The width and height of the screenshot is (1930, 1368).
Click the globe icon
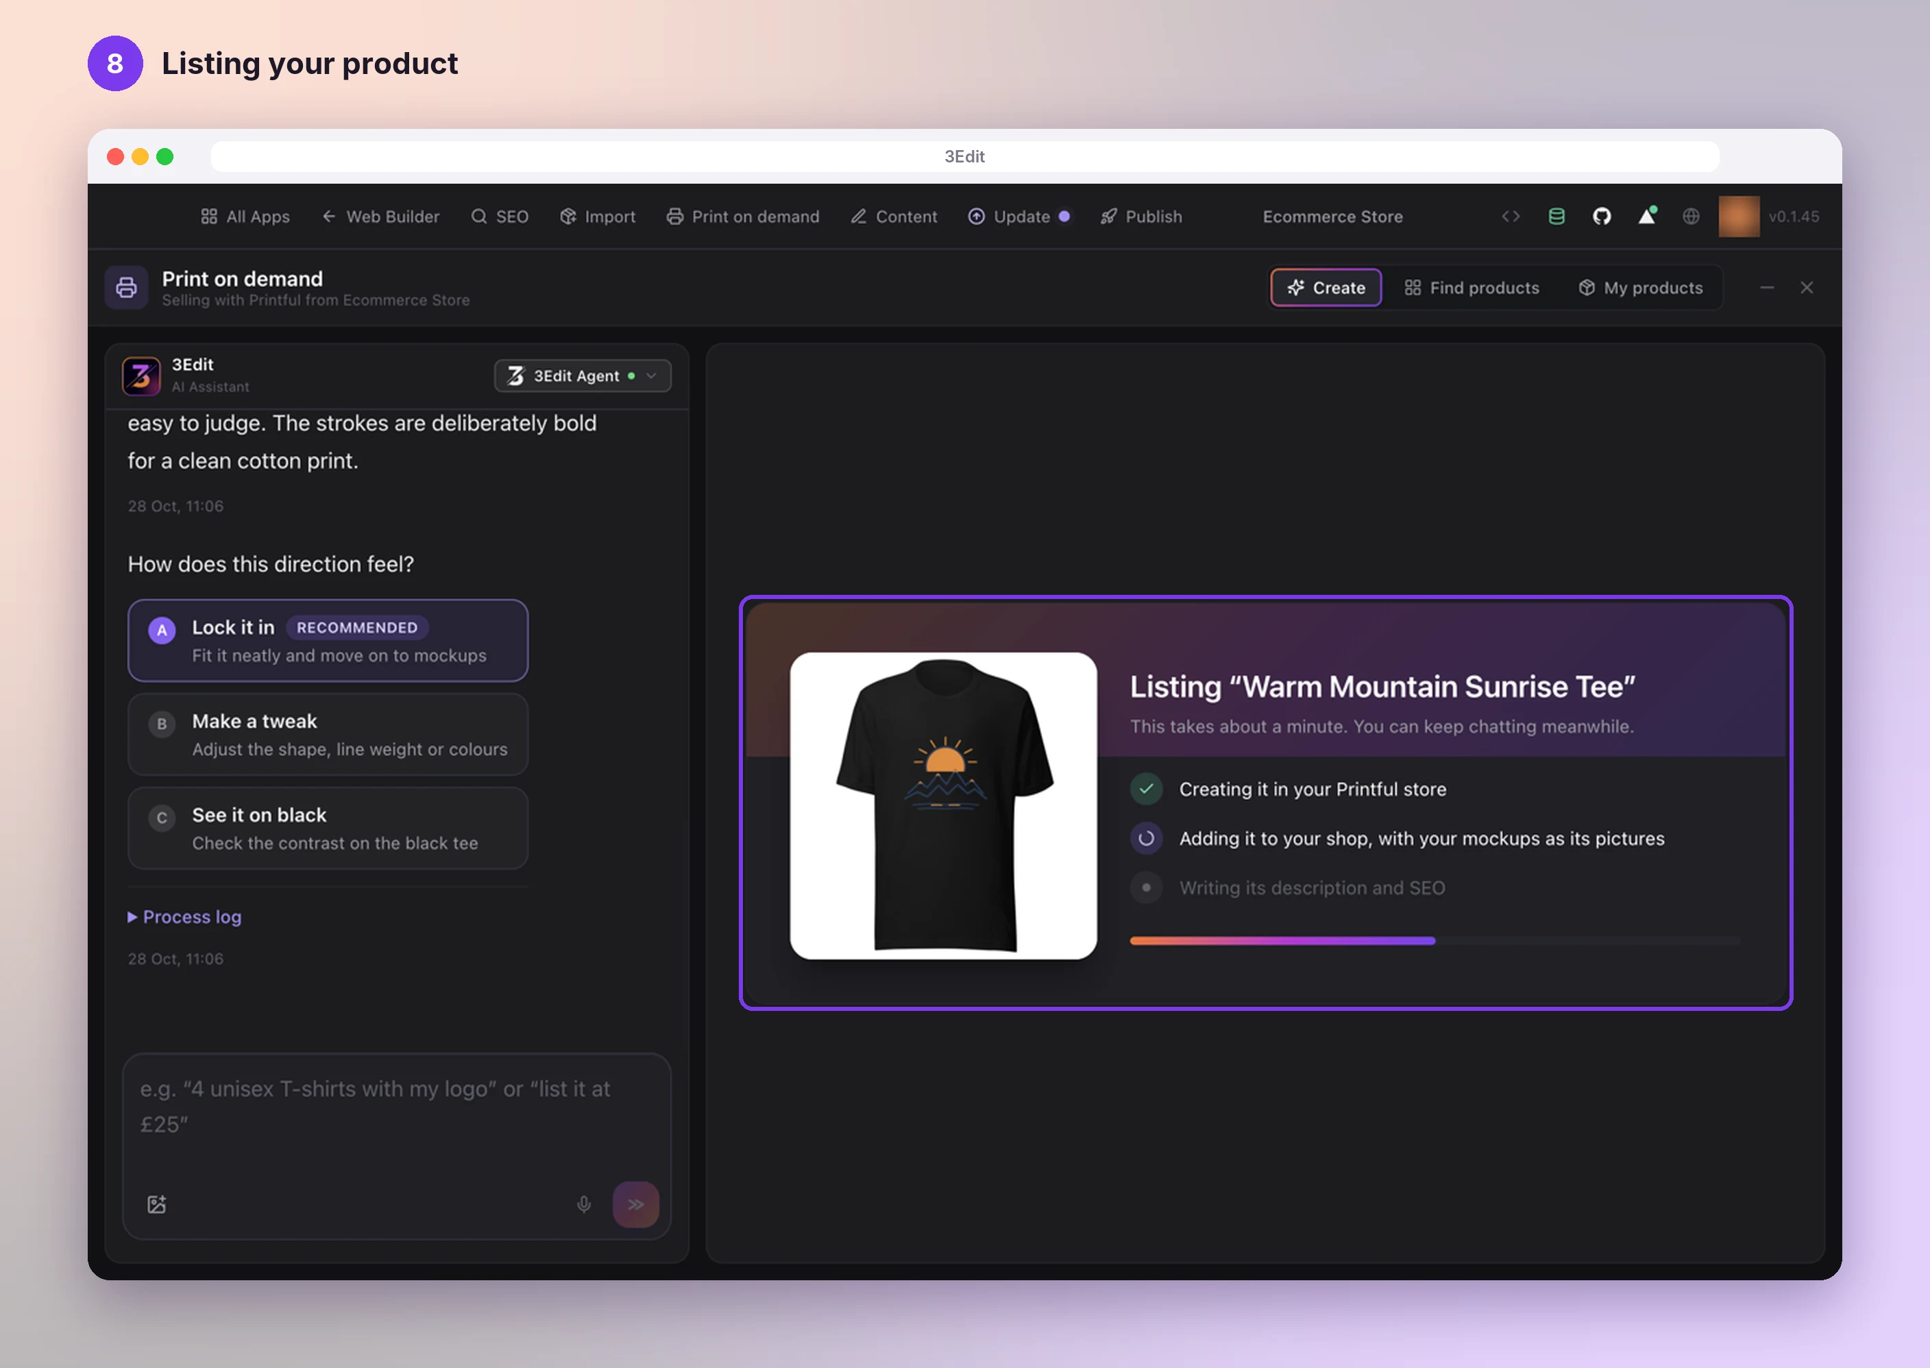(x=1691, y=217)
